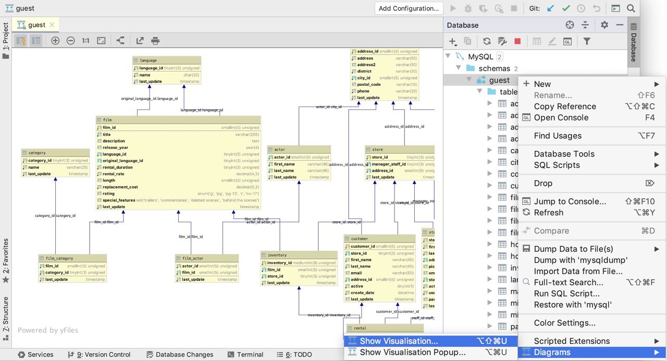Choose Open Console menu item
This screenshot has height=361, width=667.
pos(591,118)
